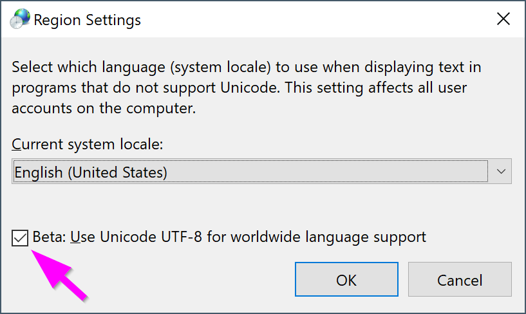This screenshot has width=526, height=314.
Task: Expand the system locale dropdown chevron
Action: 501,172
